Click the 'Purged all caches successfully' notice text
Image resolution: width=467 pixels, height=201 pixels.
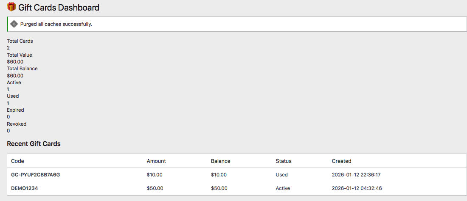click(x=56, y=24)
